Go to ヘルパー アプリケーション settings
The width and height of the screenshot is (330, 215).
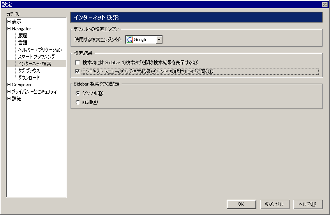click(40, 49)
